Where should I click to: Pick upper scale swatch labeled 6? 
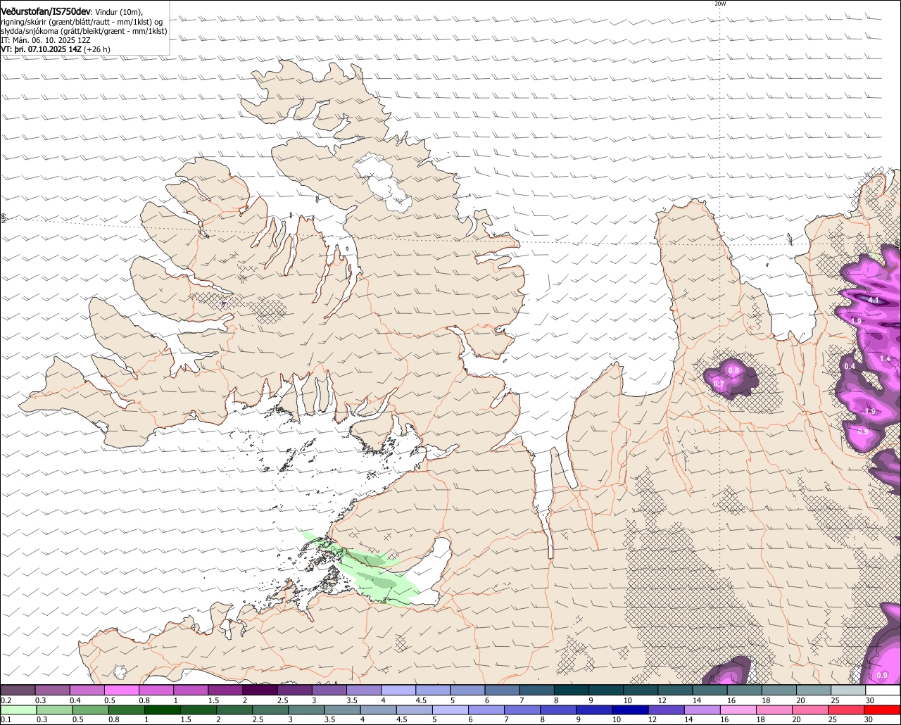[x=502, y=691]
